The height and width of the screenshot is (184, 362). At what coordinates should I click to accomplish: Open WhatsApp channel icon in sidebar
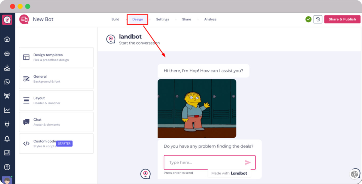pos(7,82)
